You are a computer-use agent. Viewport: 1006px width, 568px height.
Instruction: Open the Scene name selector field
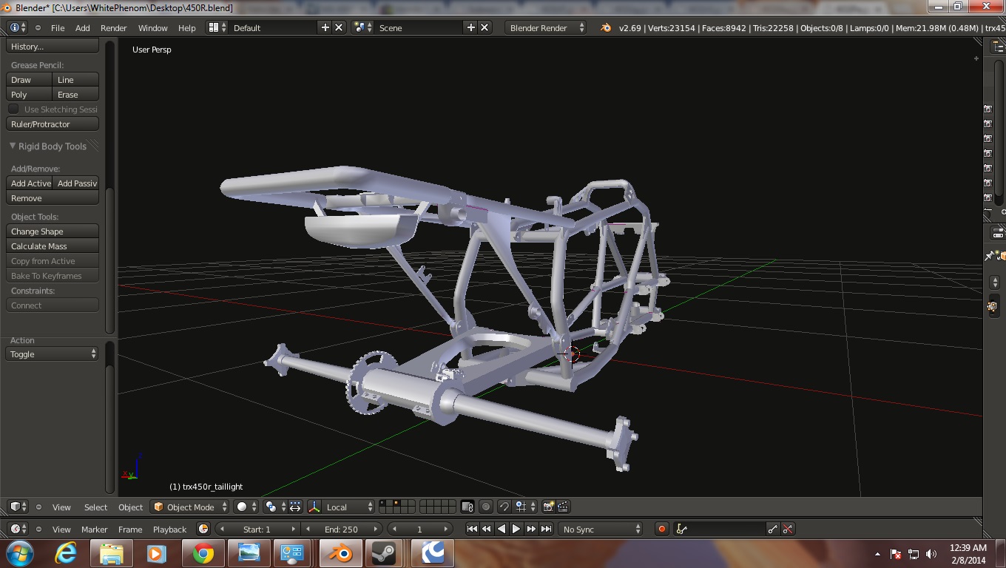point(419,27)
